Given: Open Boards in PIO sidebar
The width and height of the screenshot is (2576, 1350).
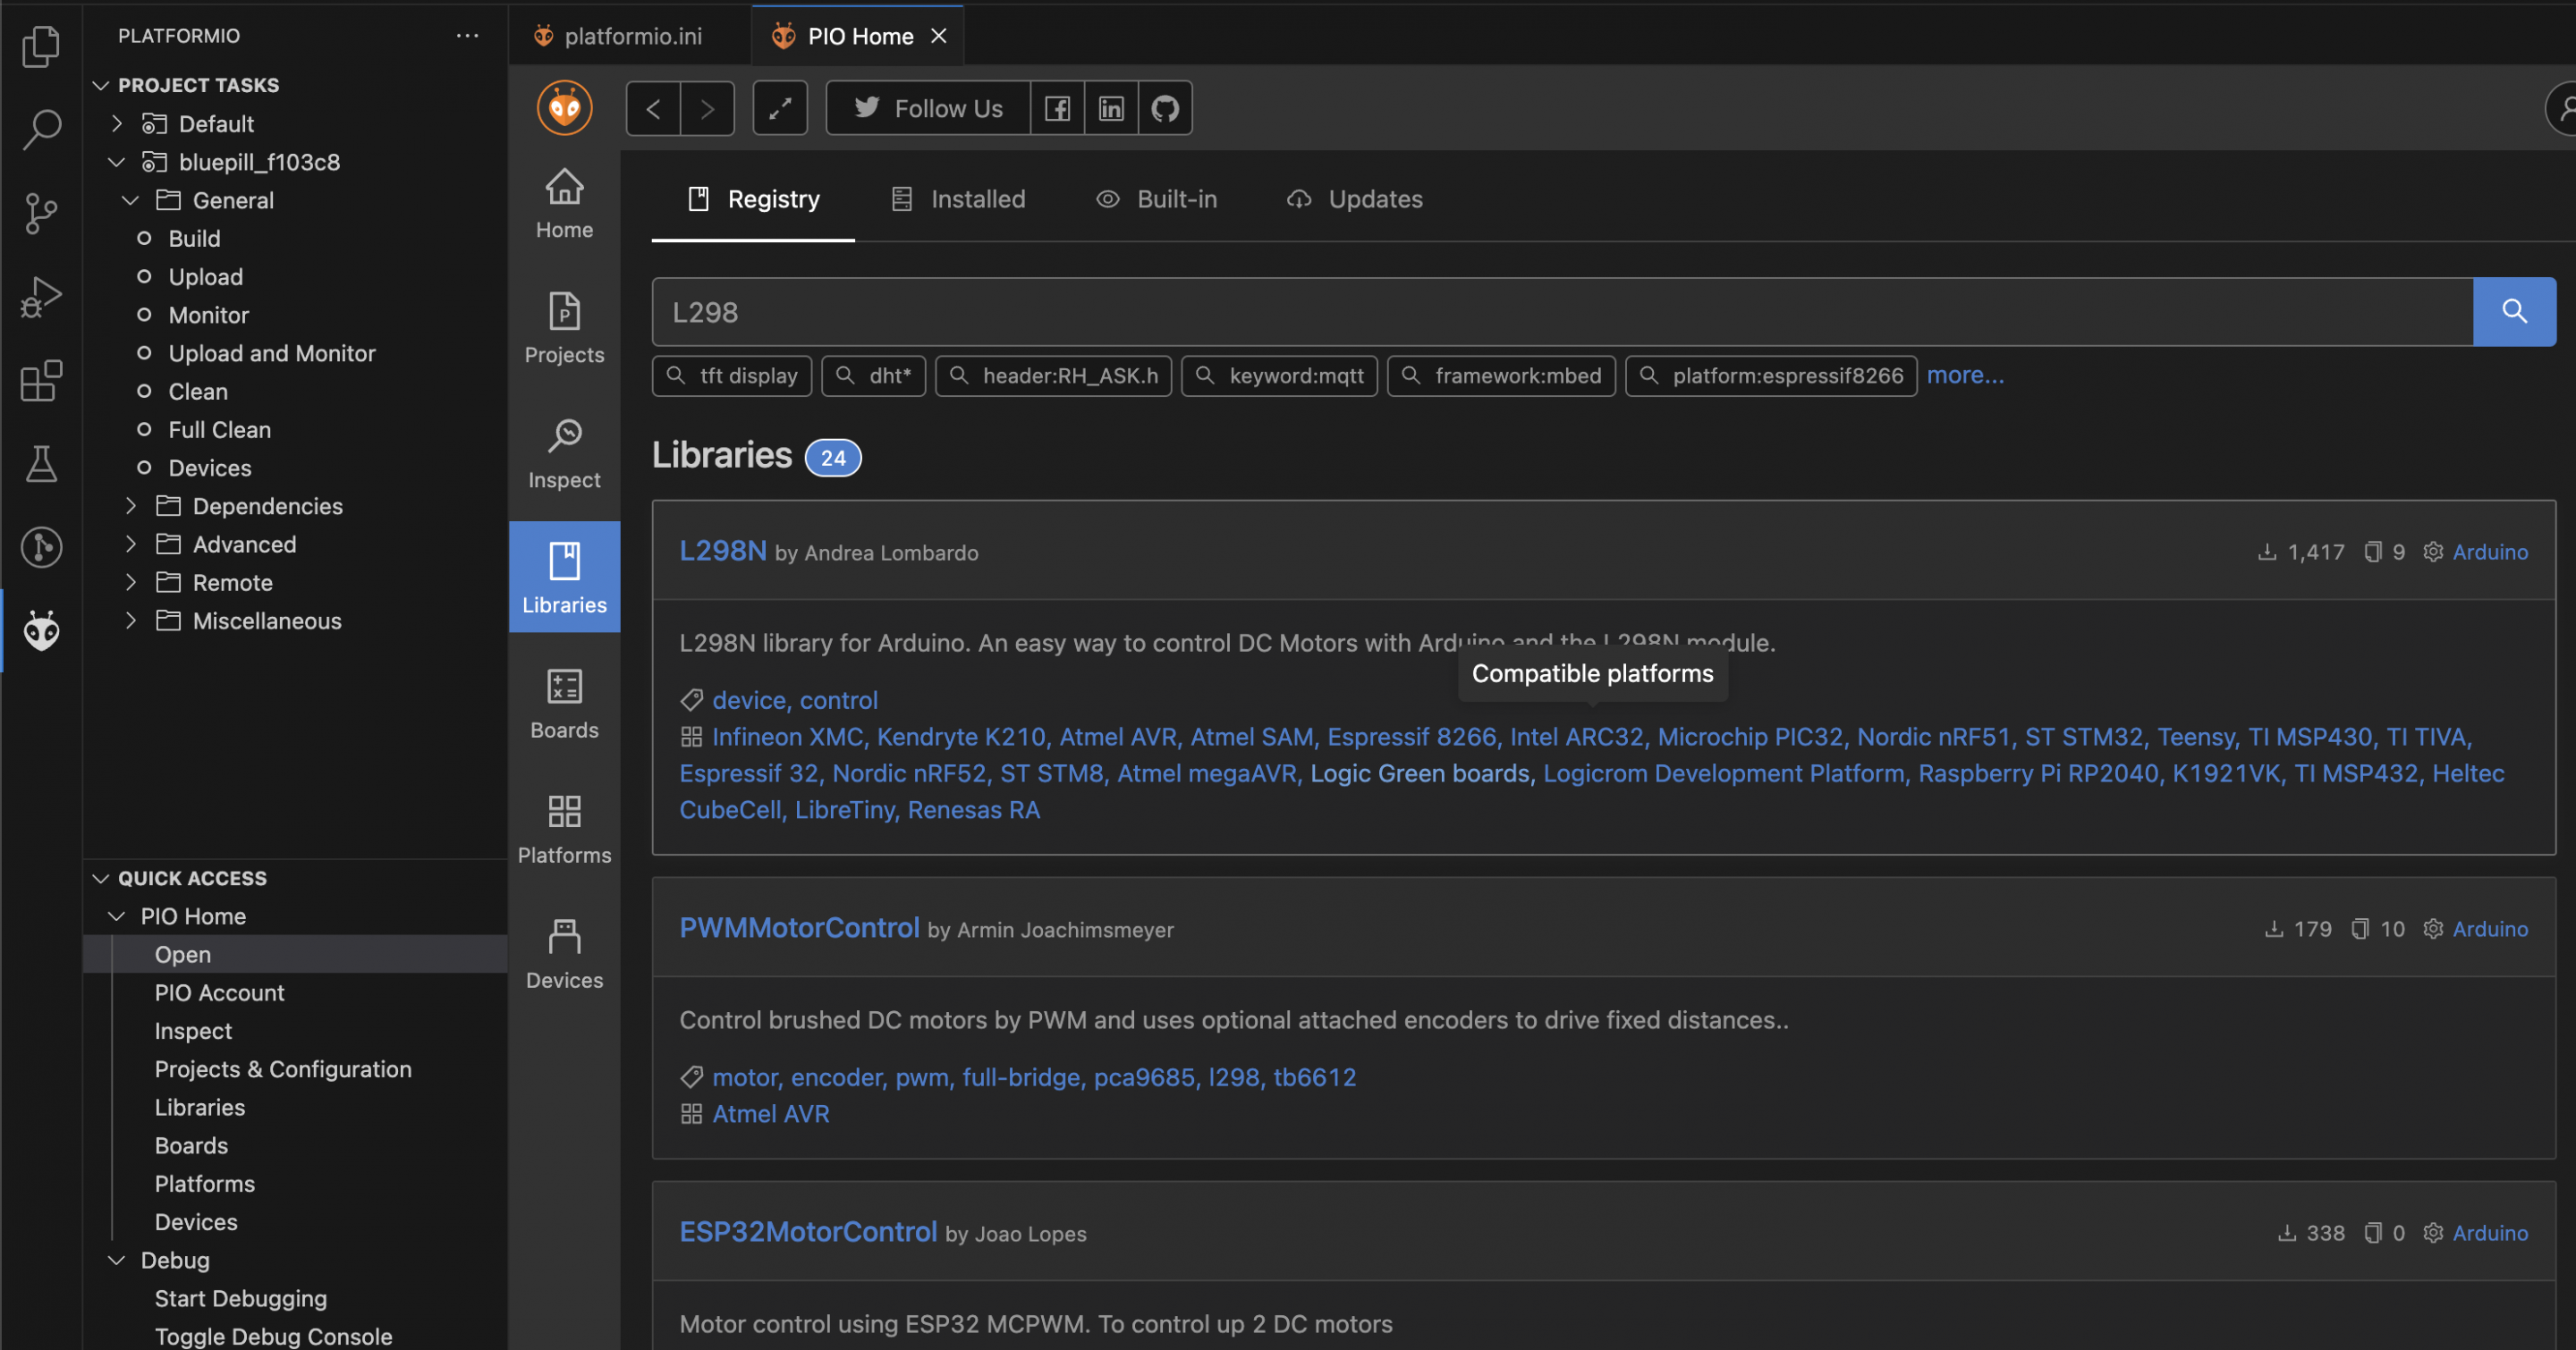Looking at the screenshot, I should click(x=564, y=704).
